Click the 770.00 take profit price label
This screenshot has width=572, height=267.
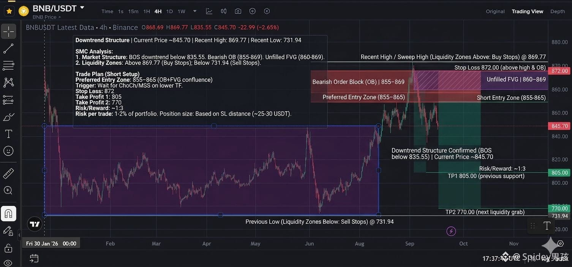559,208
